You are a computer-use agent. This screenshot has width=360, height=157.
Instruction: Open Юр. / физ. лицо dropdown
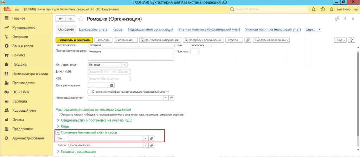[x=125, y=65]
